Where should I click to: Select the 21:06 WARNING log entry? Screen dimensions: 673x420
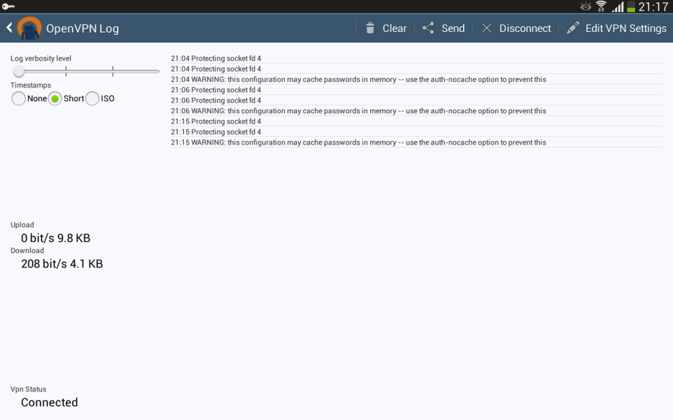click(416, 111)
